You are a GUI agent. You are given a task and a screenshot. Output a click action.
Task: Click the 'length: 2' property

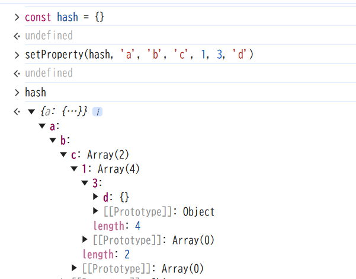[x=106, y=255]
